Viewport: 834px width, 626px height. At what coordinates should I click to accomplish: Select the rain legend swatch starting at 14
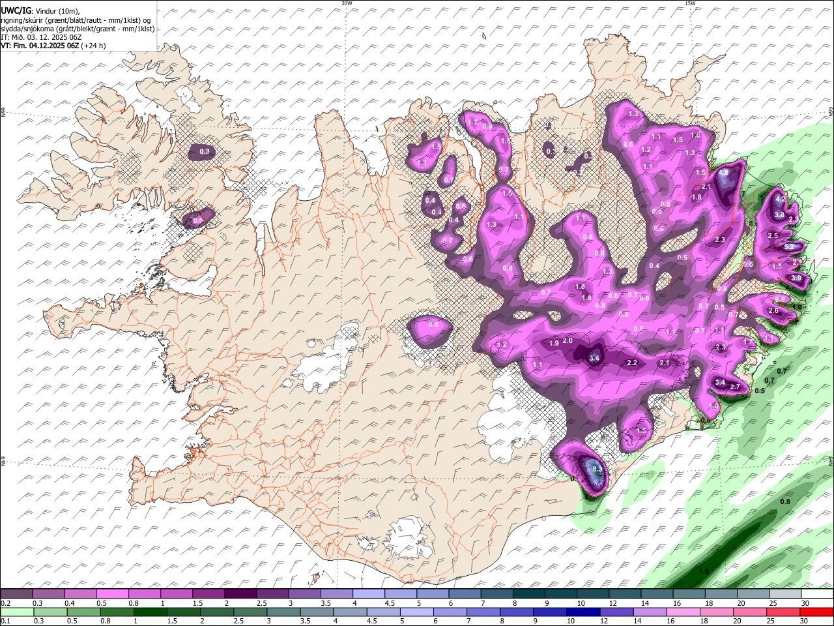point(650,612)
